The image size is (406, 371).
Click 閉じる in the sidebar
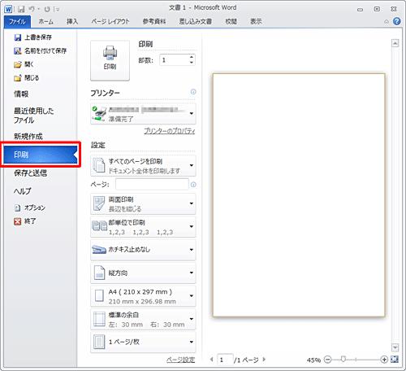tap(27, 78)
